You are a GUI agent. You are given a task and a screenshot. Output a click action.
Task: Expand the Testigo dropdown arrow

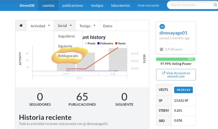pyautogui.click(x=94, y=25)
